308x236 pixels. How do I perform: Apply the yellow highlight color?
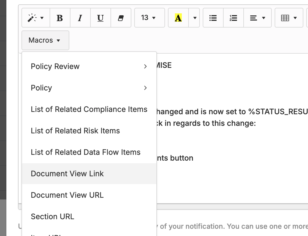pos(178,18)
